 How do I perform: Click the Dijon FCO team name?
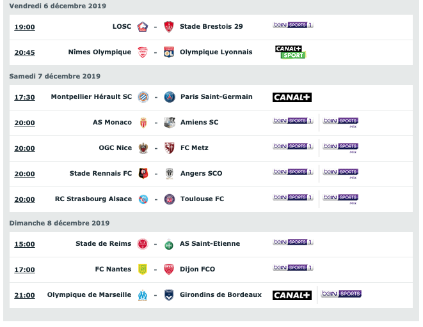(198, 269)
